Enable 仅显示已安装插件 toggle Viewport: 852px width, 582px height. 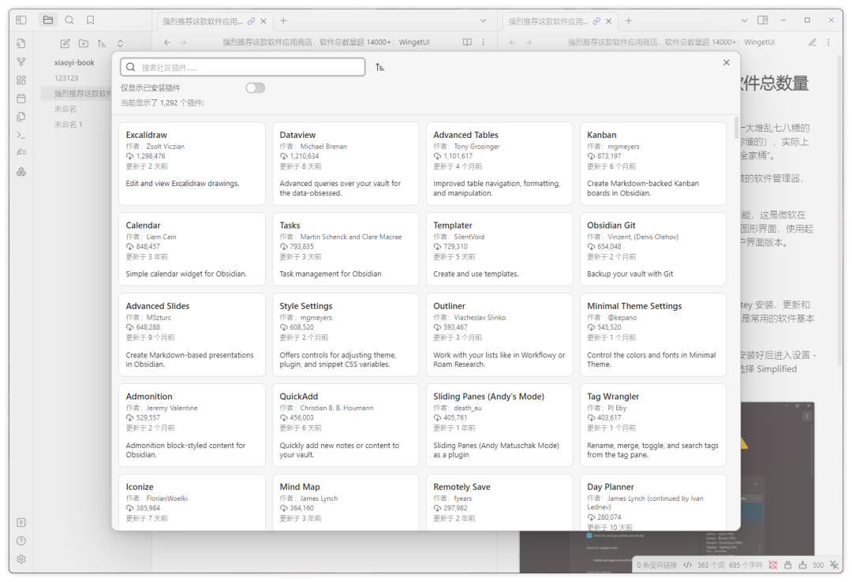coord(255,88)
